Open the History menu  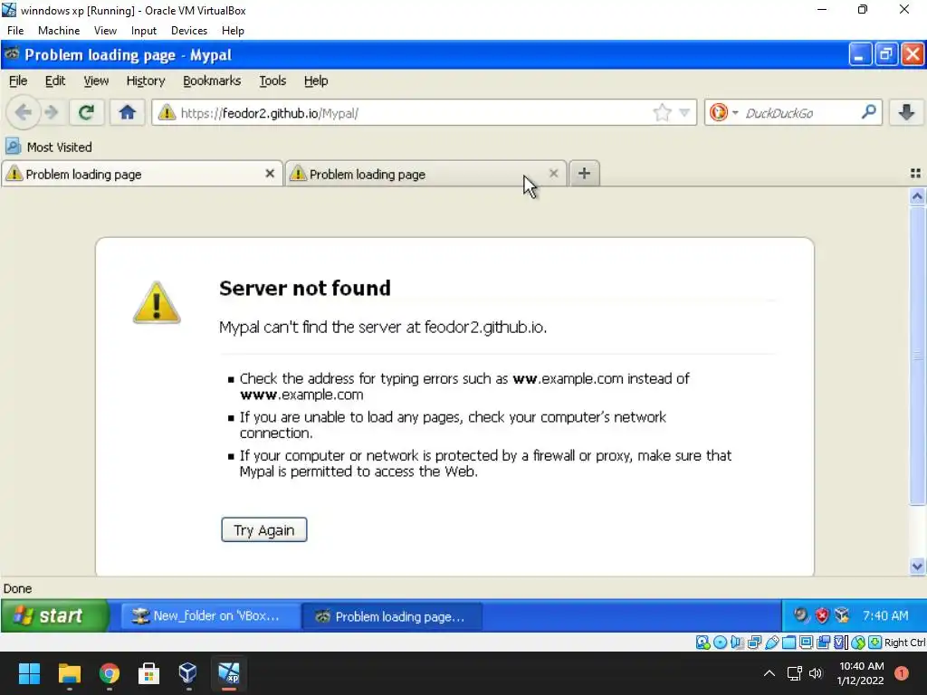(x=146, y=81)
